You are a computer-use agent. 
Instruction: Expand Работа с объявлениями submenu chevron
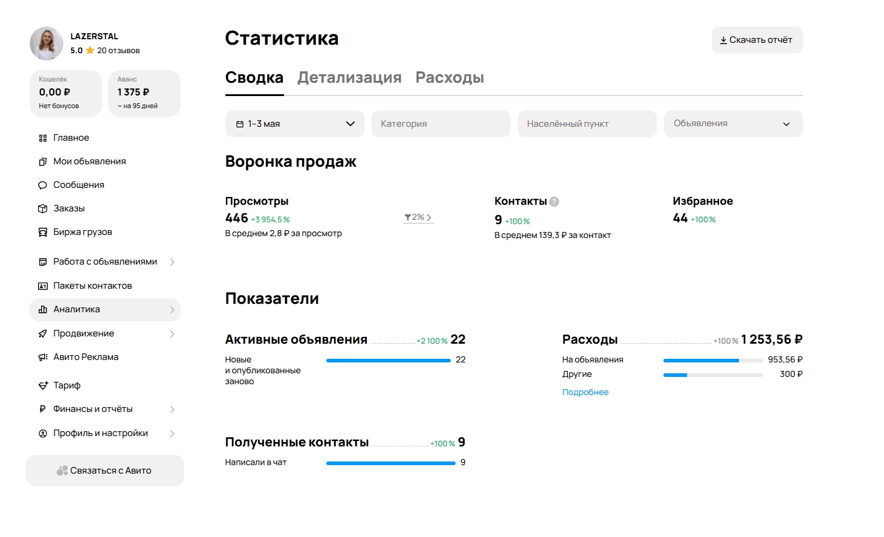[172, 262]
